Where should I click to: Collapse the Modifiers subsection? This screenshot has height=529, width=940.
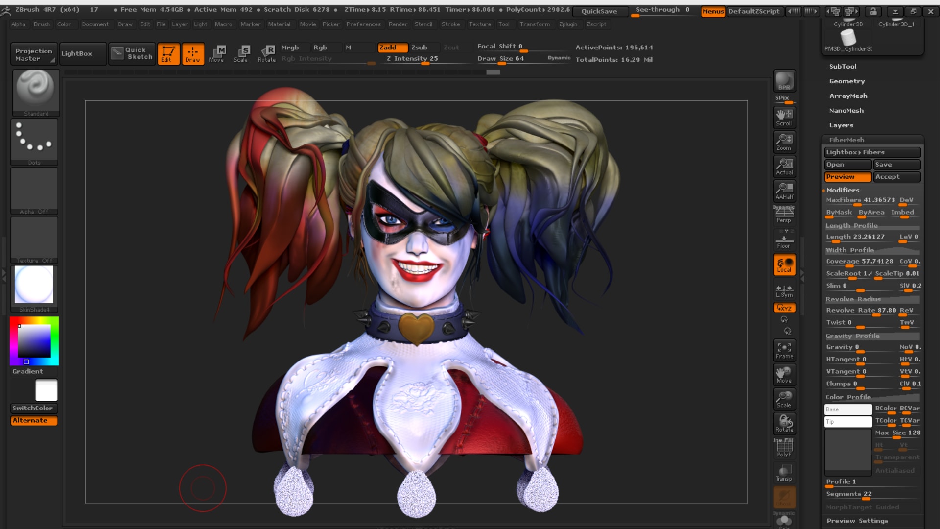click(x=843, y=190)
